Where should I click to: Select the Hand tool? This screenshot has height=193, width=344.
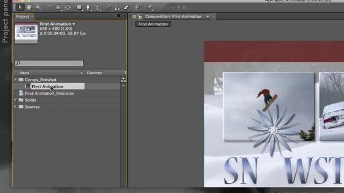[29, 7]
